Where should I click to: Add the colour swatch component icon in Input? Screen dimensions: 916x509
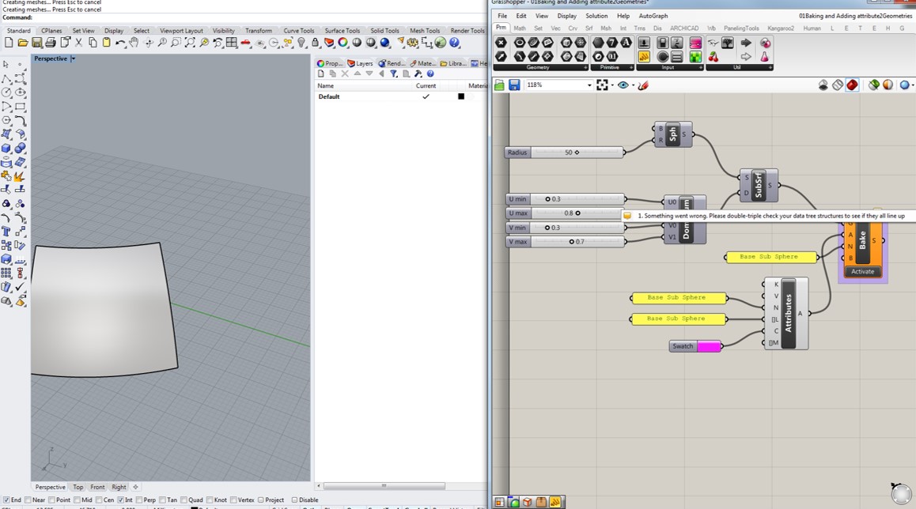pyautogui.click(x=696, y=43)
